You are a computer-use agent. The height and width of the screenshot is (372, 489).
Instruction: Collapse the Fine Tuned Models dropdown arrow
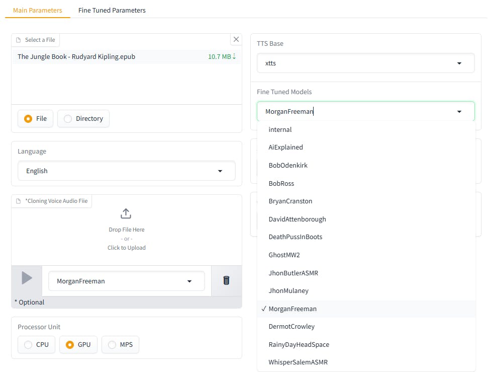click(459, 112)
